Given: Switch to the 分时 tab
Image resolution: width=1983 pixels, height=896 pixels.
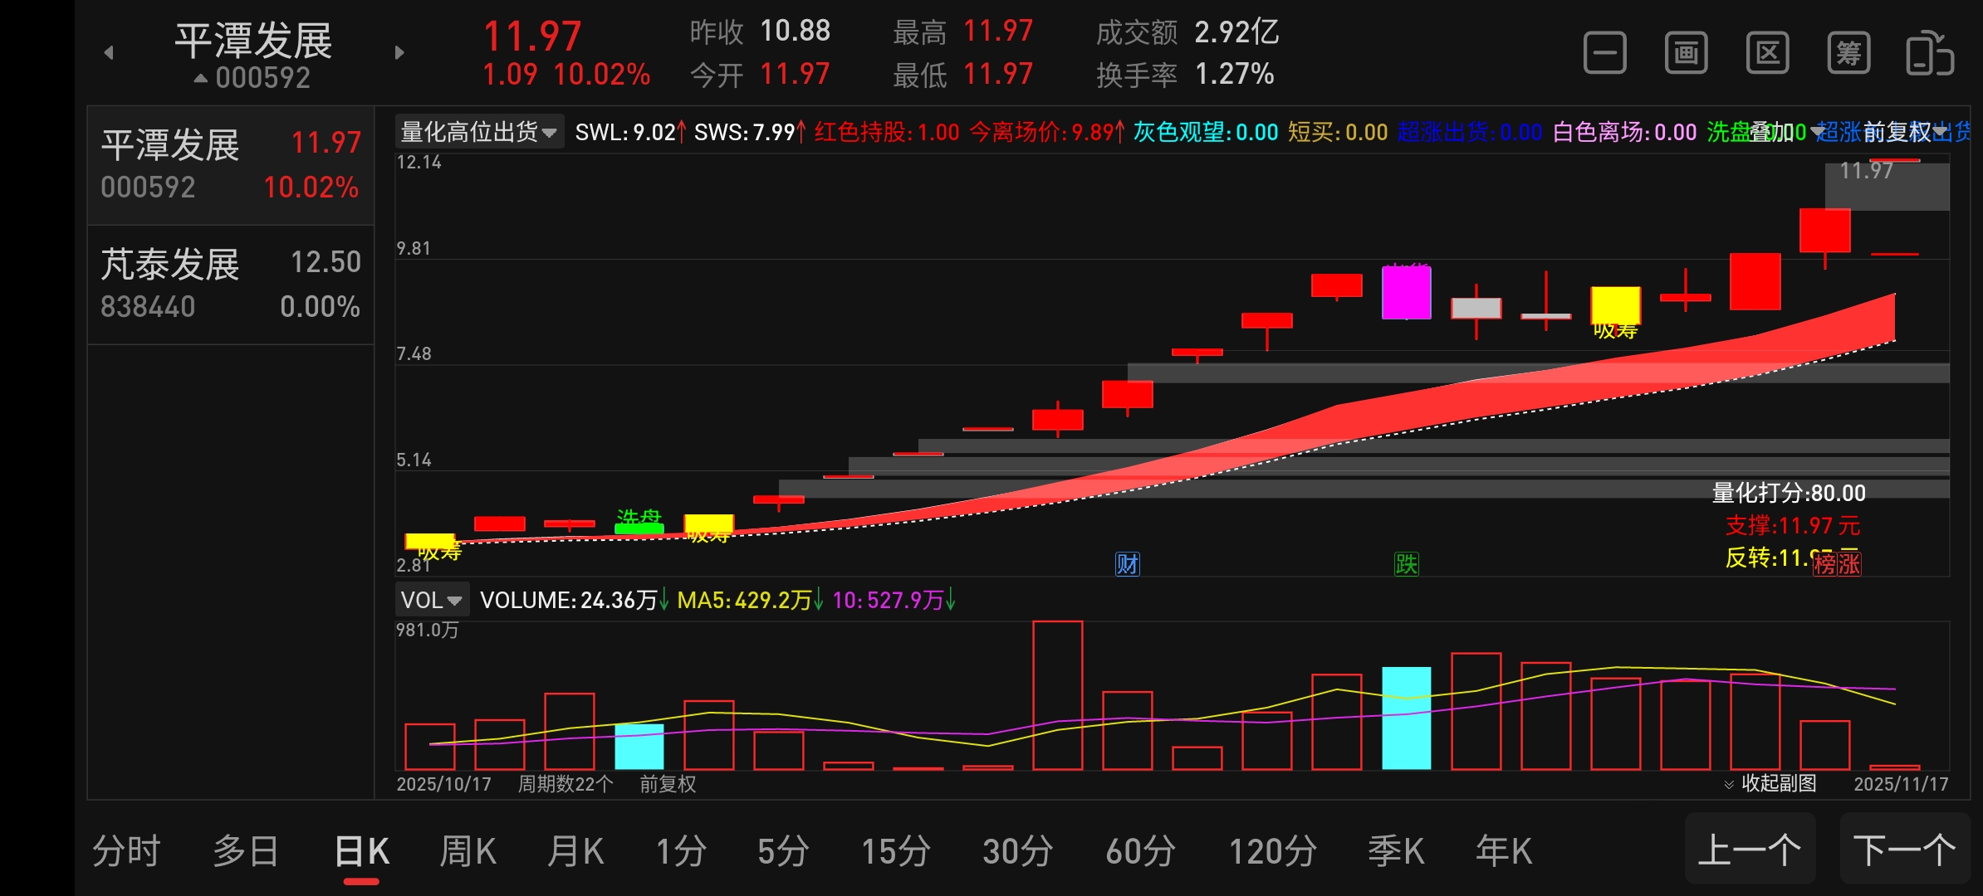Looking at the screenshot, I should pyautogui.click(x=126, y=851).
